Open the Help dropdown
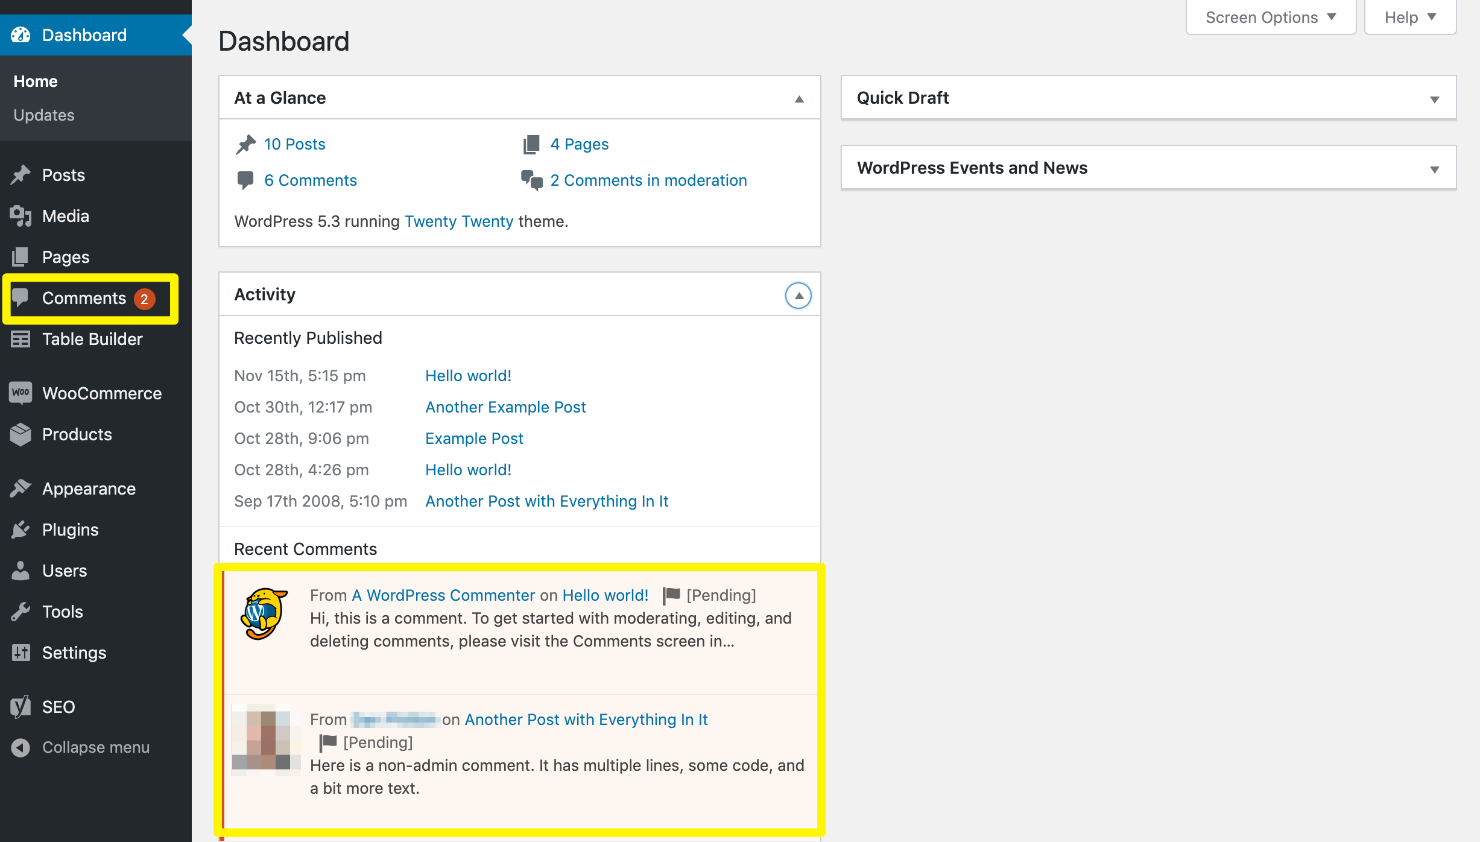The width and height of the screenshot is (1480, 842). pos(1410,17)
